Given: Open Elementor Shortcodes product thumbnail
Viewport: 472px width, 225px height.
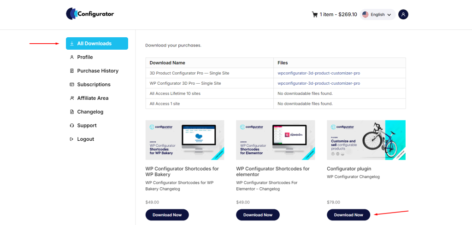Looking at the screenshot, I should (x=276, y=140).
